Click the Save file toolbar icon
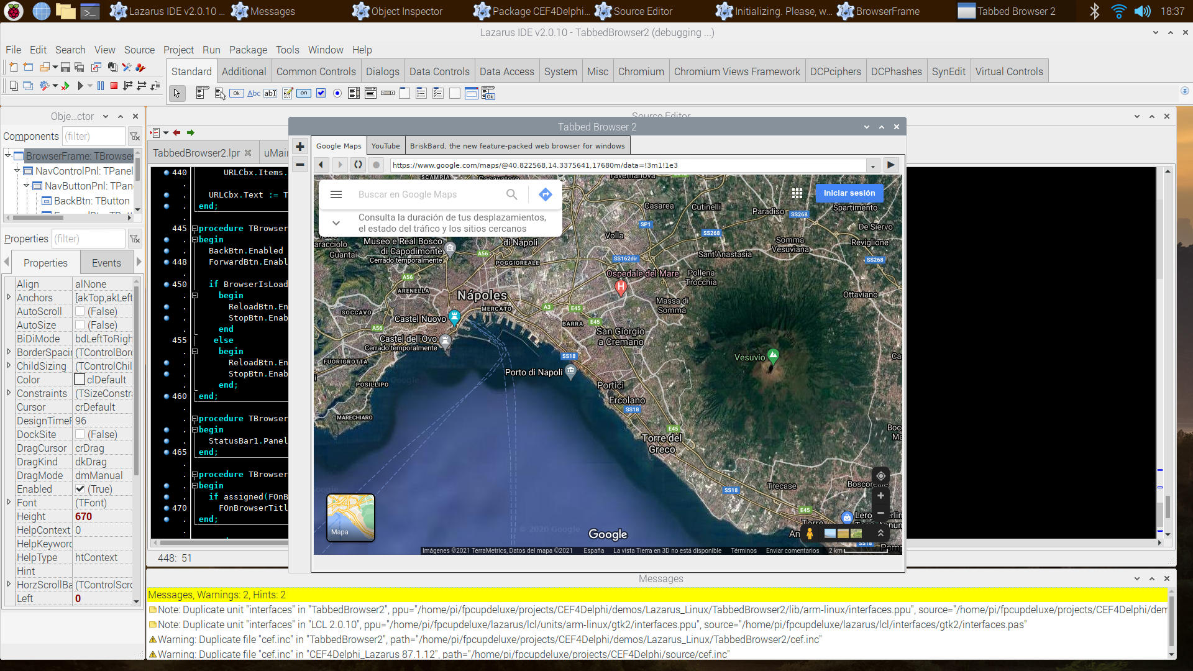This screenshot has width=1193, height=671. click(65, 67)
